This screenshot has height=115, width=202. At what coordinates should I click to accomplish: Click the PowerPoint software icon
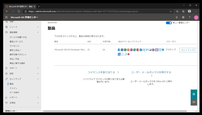click(x=129, y=50)
